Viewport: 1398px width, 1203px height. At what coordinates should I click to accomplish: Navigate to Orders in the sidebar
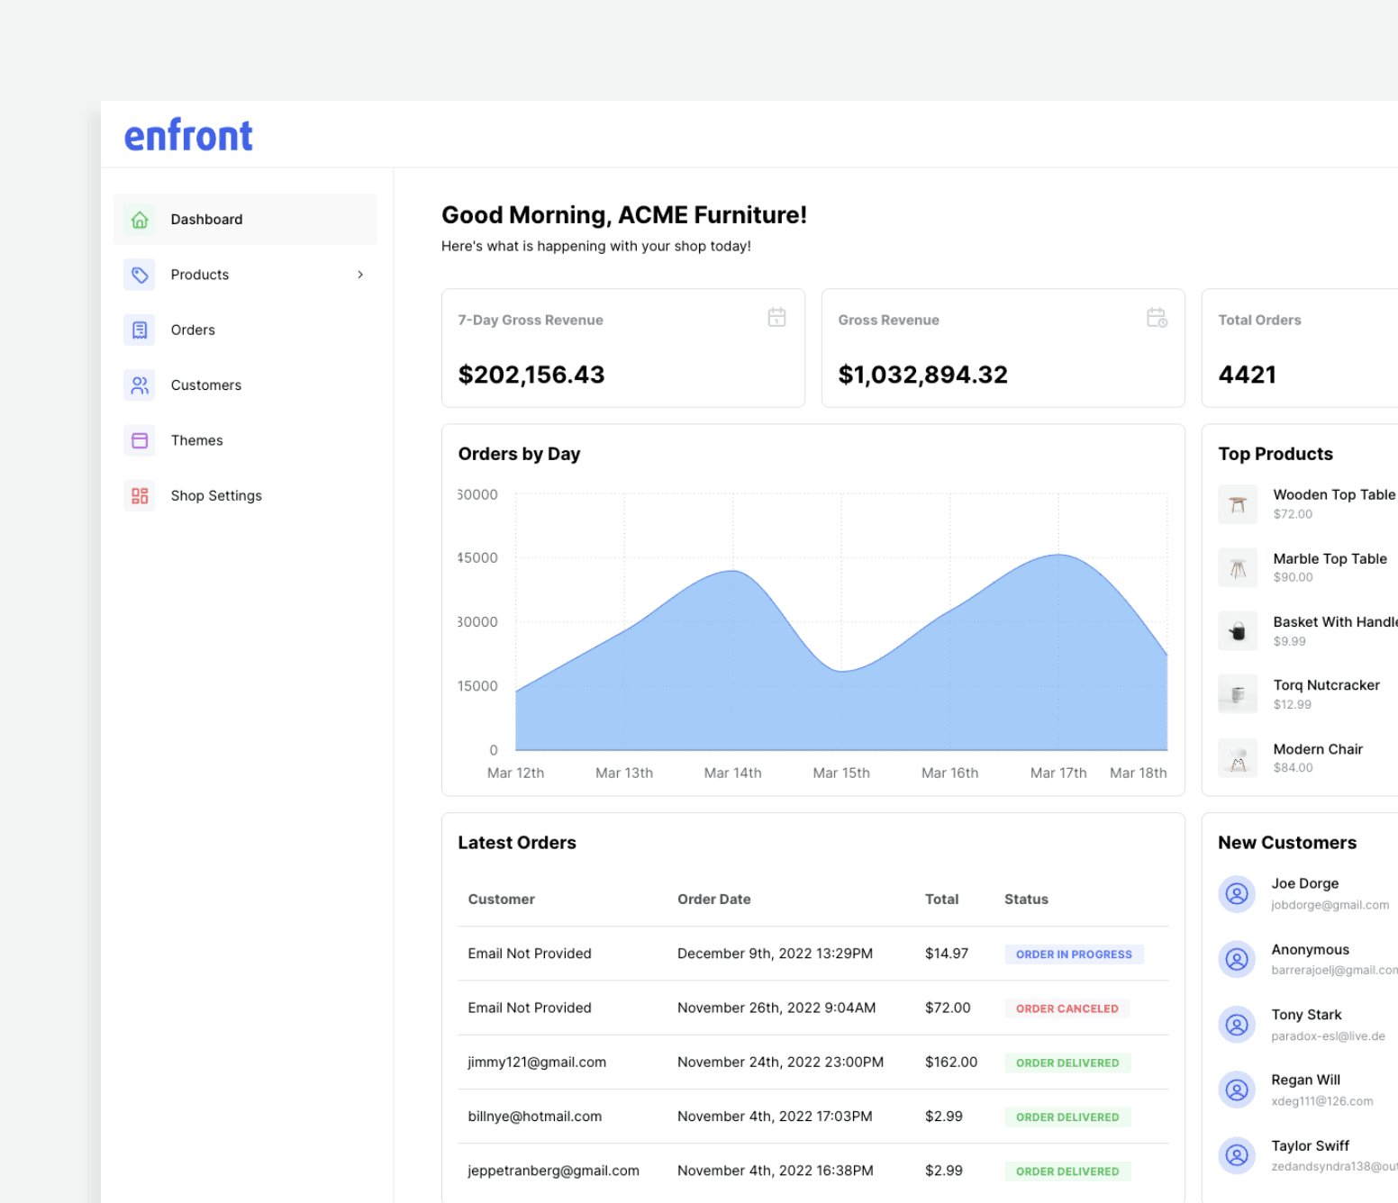coord(193,330)
